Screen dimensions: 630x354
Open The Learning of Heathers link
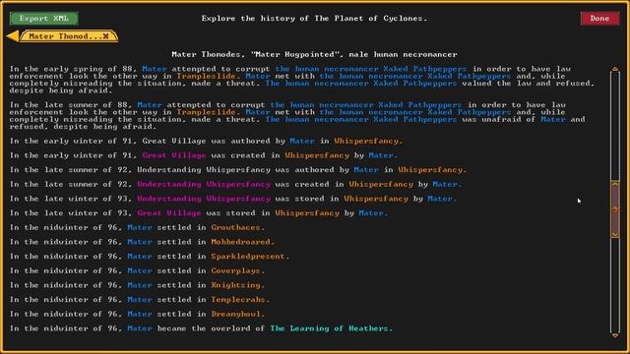click(x=331, y=328)
